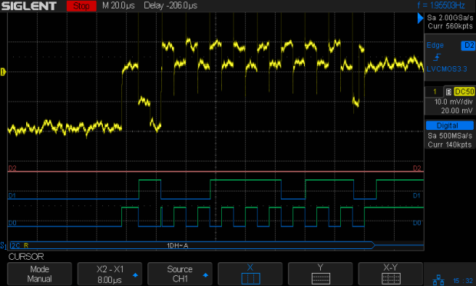Screen dimensions: 476x286
Task: Click the rising edge slope icon
Action: 437,57
